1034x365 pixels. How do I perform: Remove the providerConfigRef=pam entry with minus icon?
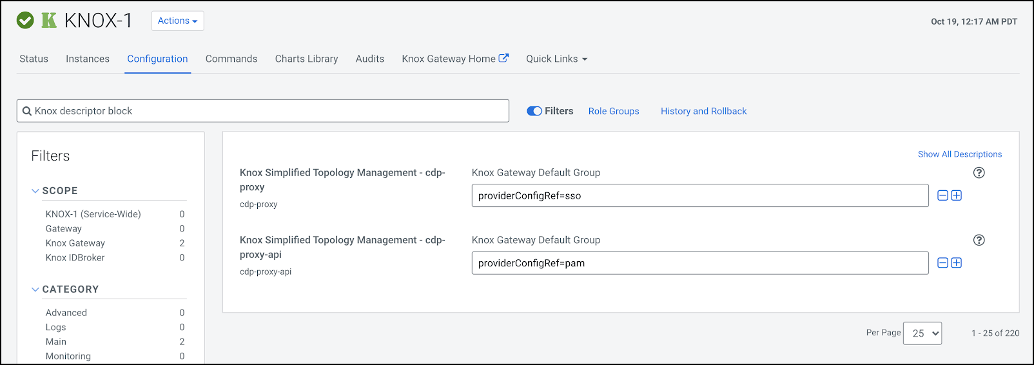tap(942, 263)
